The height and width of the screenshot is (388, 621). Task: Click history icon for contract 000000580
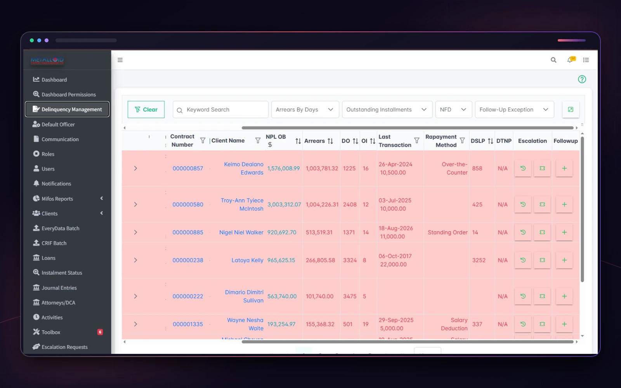[523, 204]
